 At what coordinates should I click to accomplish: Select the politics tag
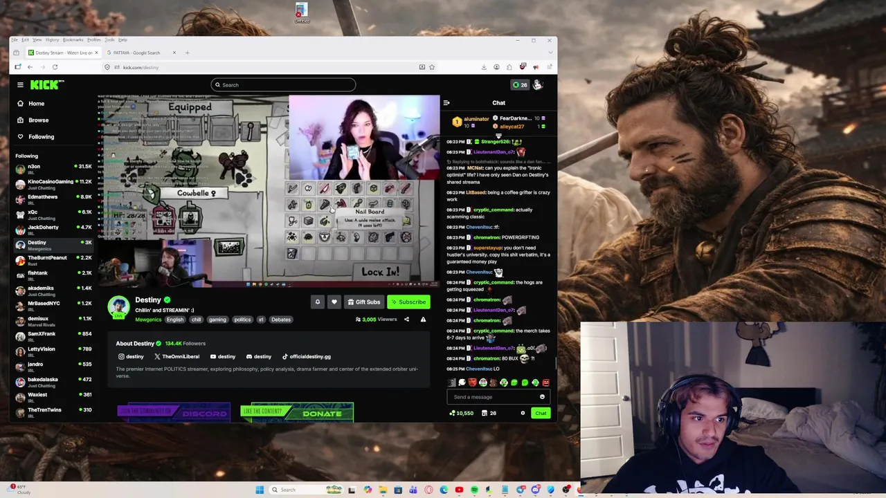242,320
